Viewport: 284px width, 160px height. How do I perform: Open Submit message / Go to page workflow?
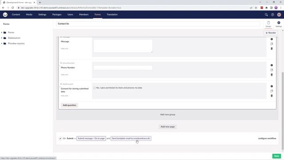coord(91,138)
